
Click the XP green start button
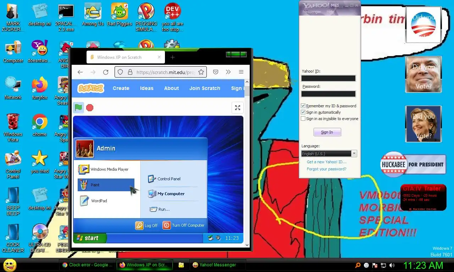click(x=90, y=238)
